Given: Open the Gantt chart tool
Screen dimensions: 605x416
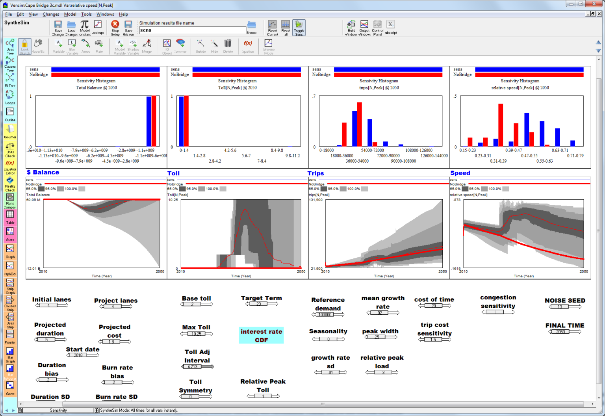Looking at the screenshot, I should [x=10, y=388].
